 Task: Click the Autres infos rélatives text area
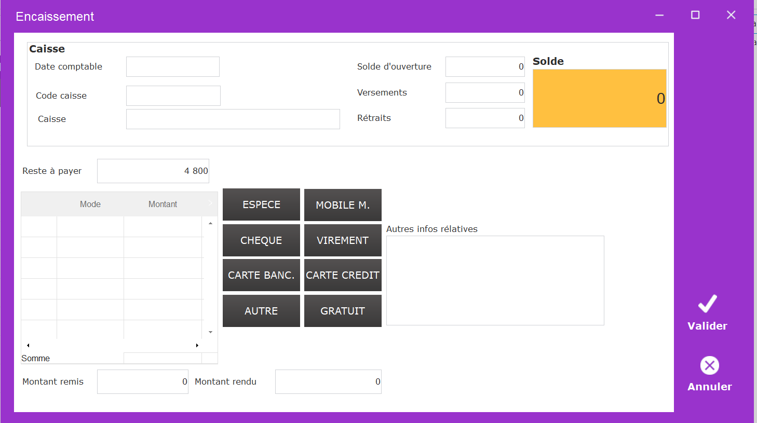point(495,280)
